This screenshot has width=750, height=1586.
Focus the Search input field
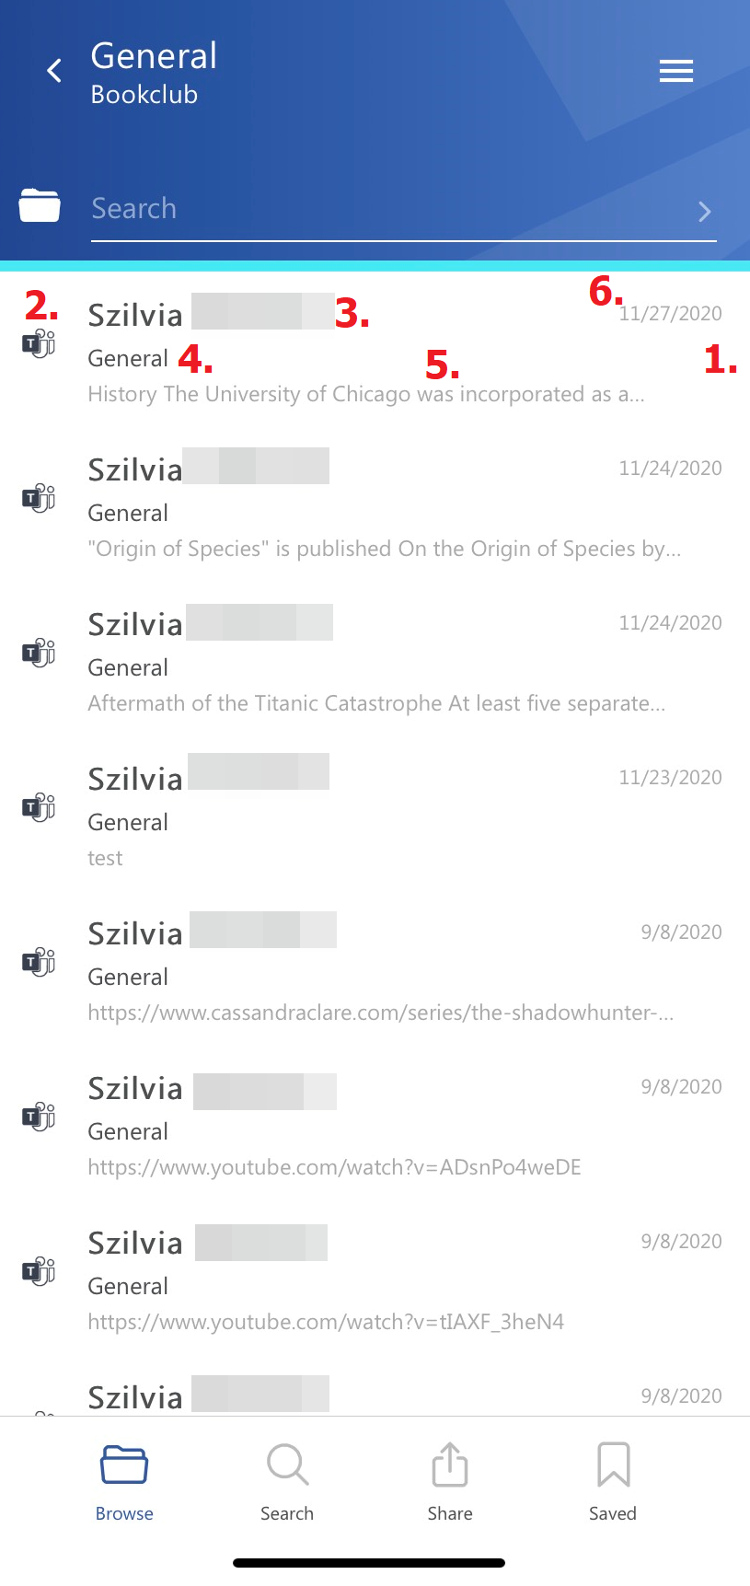[x=387, y=209]
